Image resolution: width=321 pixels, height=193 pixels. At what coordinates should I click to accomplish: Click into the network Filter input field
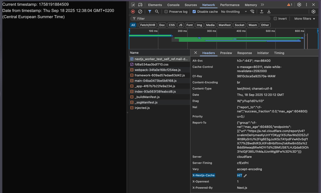click(187, 18)
